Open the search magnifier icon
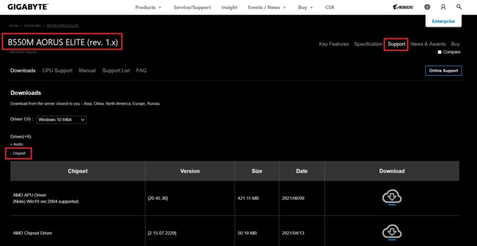This screenshot has width=477, height=246. tap(459, 7)
